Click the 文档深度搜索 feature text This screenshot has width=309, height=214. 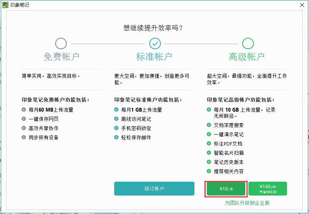click(x=229, y=125)
